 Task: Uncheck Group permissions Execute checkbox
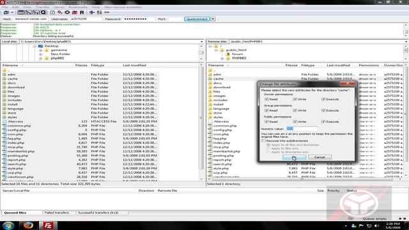(323, 111)
